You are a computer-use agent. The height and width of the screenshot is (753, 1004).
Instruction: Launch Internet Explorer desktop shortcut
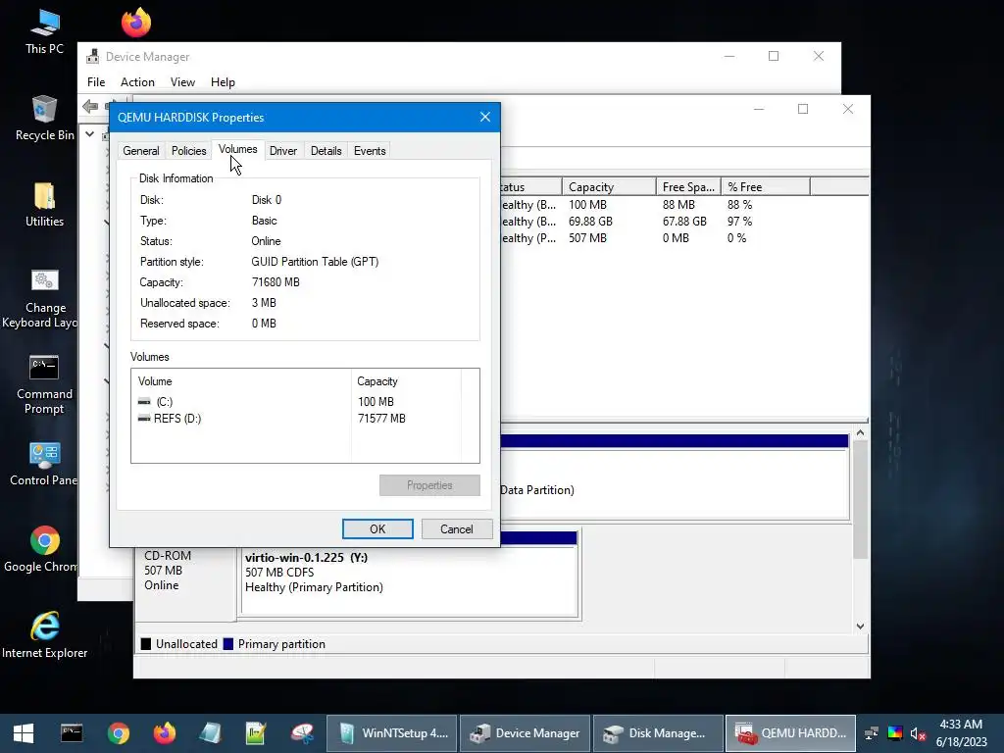44,635
